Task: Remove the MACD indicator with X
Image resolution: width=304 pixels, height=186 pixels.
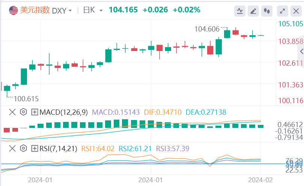Action: point(12,112)
